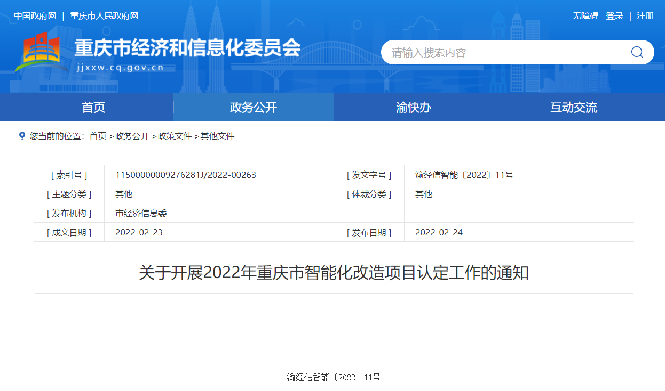Switch to the 政务公开 tab

(254, 107)
